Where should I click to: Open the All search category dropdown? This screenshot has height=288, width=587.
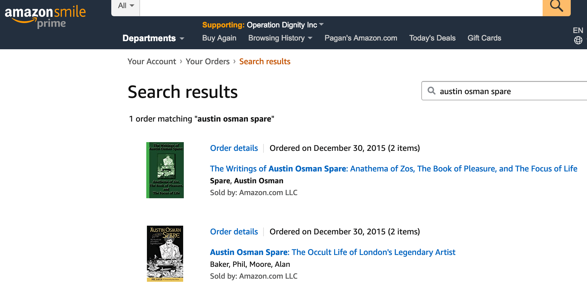[x=126, y=6]
